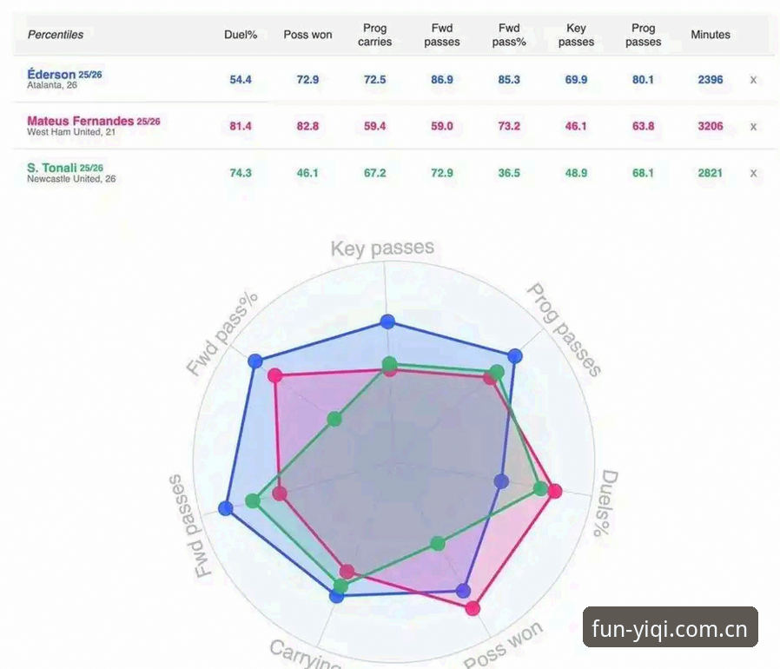780x669 pixels.
Task: Click Tonali's green Poss won radar point
Action: click(x=437, y=544)
